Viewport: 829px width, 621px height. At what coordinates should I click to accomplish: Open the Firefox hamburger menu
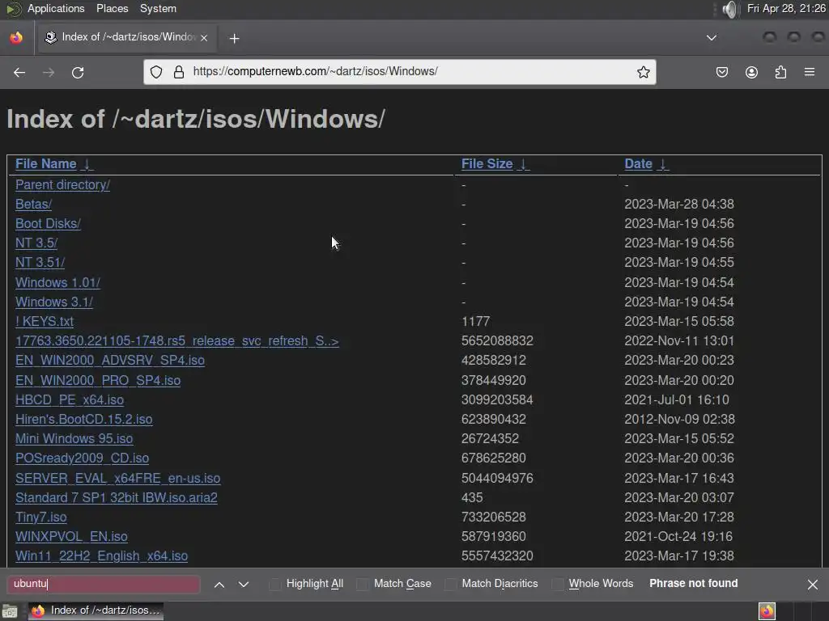coord(810,72)
